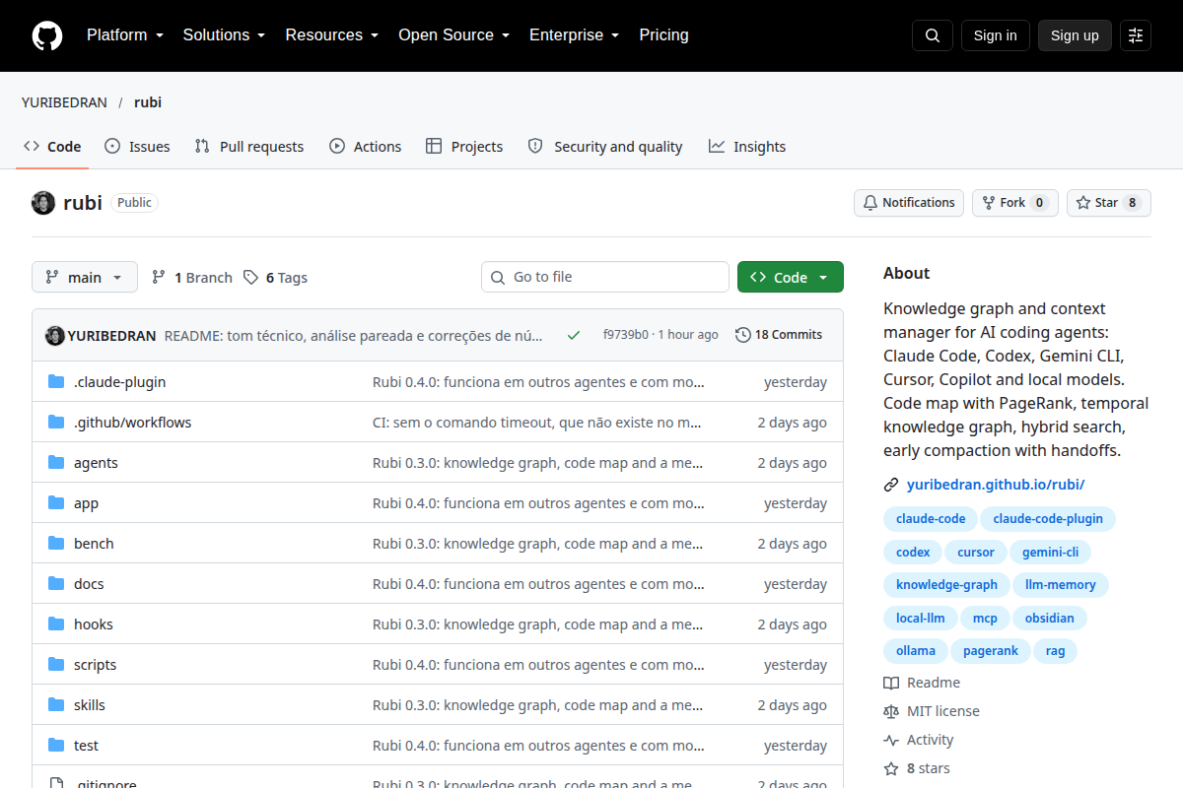Screen dimensions: 1183x788
Task: Star the rubi repository
Action: click(x=1109, y=203)
